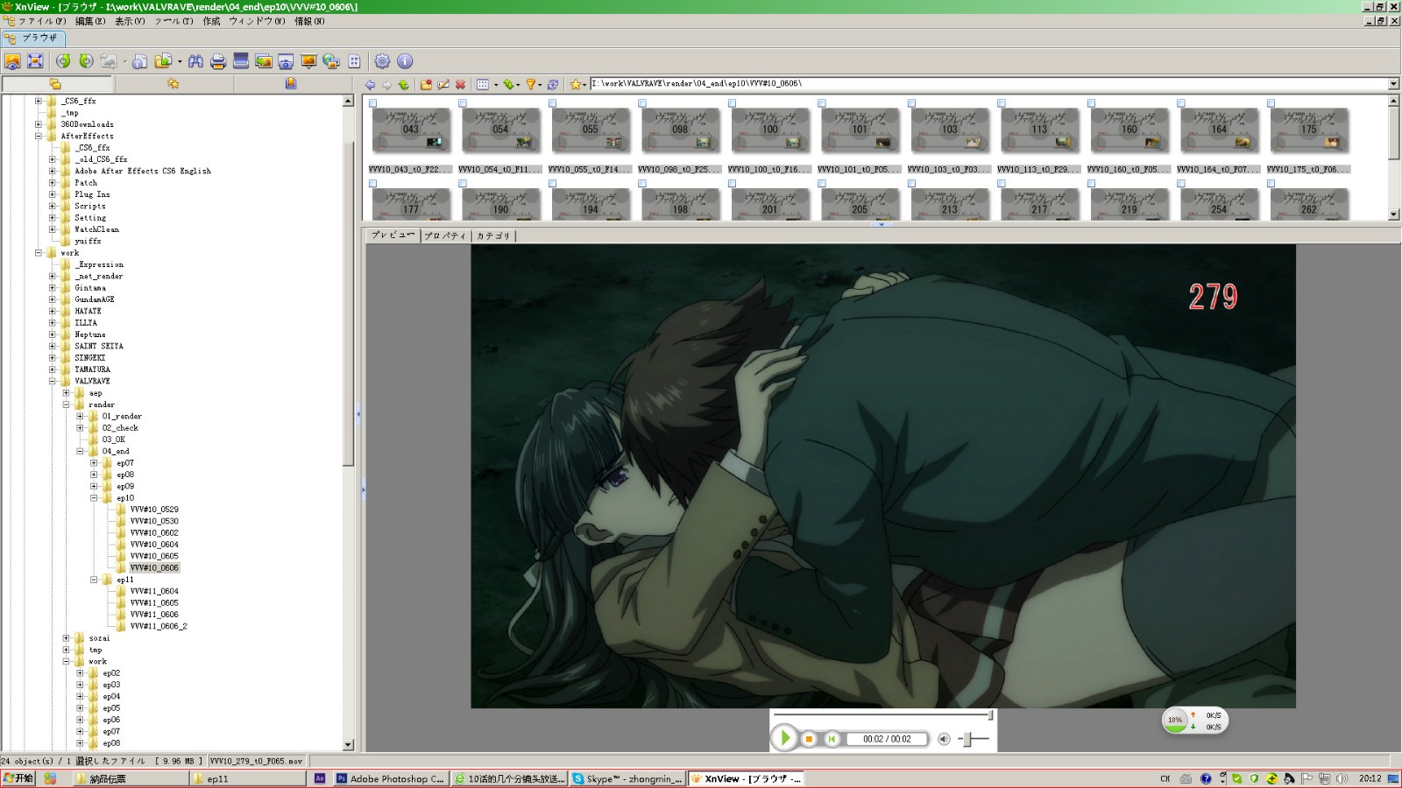Collapse the ep10 folder node

pyautogui.click(x=94, y=498)
